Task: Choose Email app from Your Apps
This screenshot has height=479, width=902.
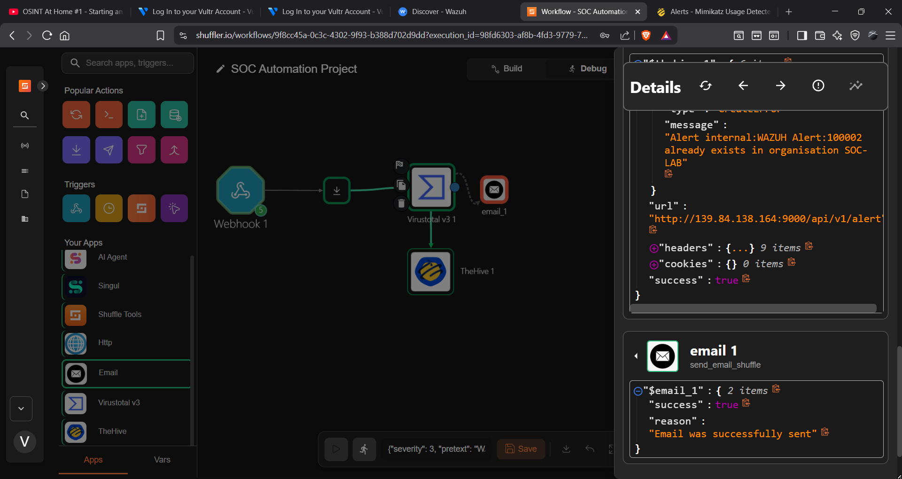Action: point(126,373)
